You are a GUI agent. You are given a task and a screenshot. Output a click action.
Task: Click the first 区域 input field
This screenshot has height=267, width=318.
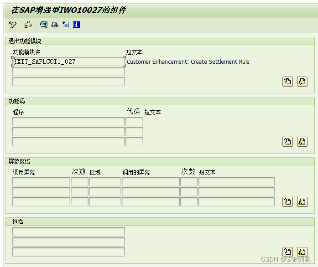tap(105, 182)
